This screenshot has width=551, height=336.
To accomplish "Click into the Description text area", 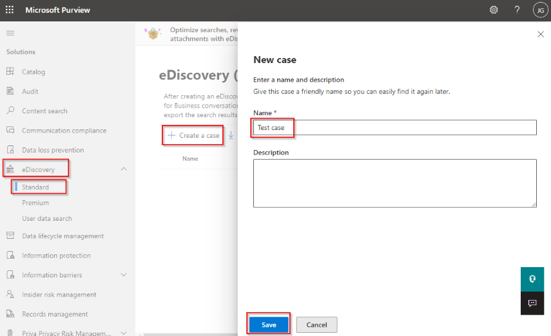I will coord(394,183).
